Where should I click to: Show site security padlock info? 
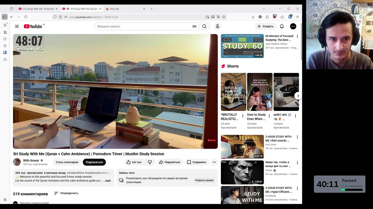pyautogui.click(x=60, y=17)
